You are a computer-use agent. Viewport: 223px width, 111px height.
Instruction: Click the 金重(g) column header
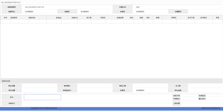coord(54,18)
